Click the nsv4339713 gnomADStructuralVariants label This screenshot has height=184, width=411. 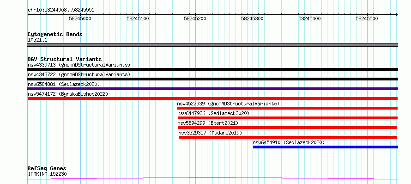click(x=79, y=65)
